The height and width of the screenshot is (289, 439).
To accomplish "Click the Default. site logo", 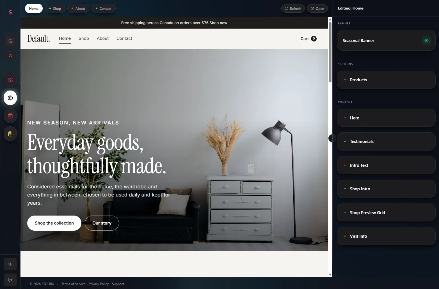I will click(38, 39).
